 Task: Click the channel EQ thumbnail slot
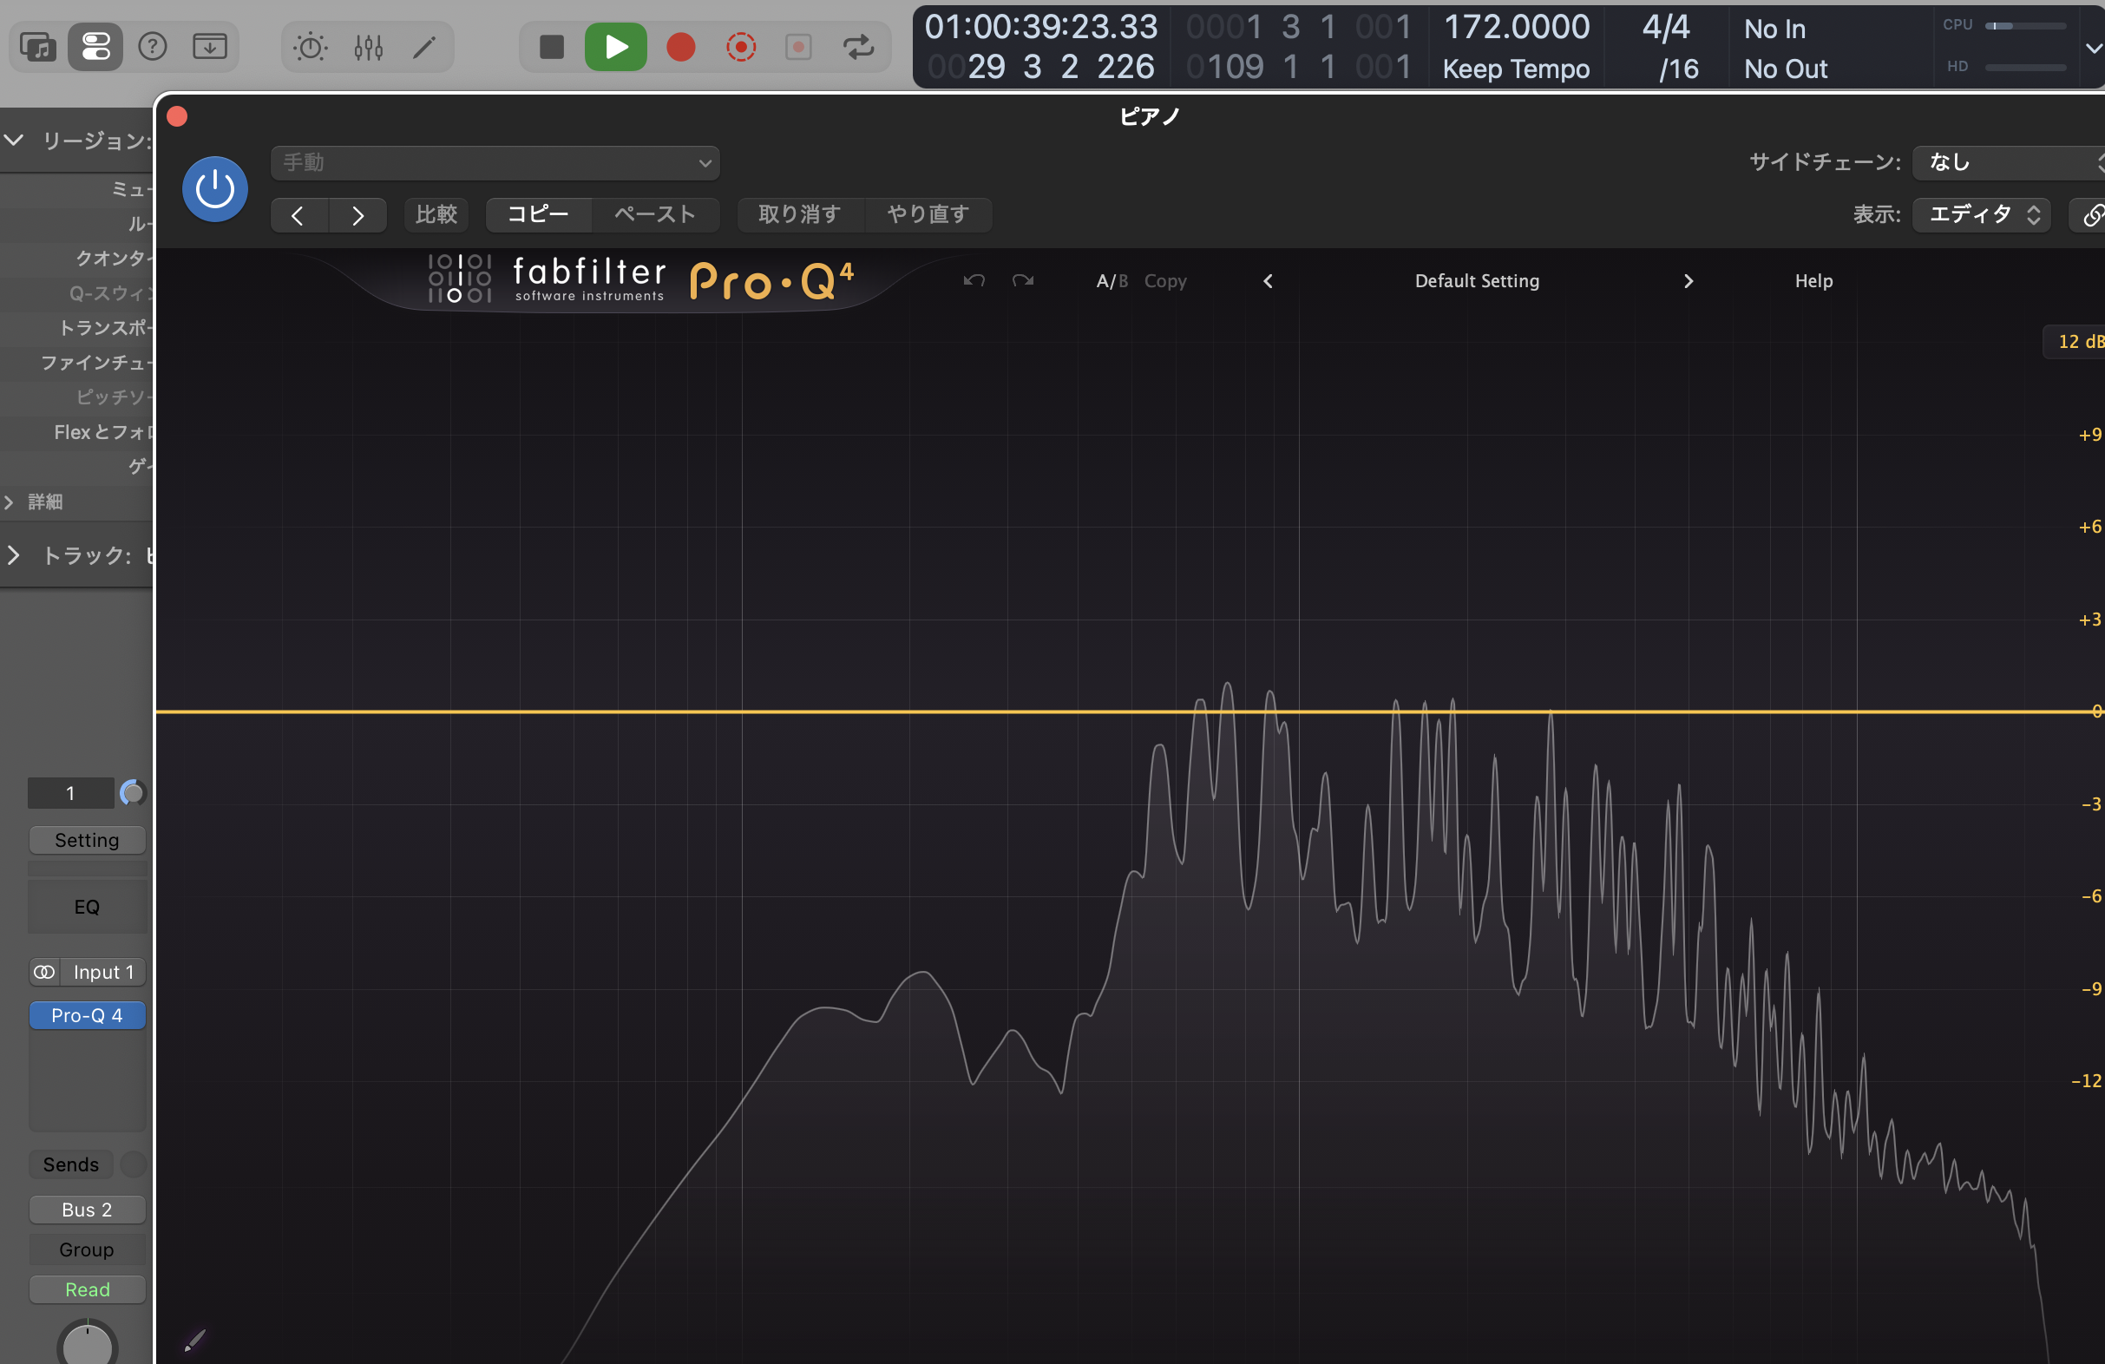[87, 907]
